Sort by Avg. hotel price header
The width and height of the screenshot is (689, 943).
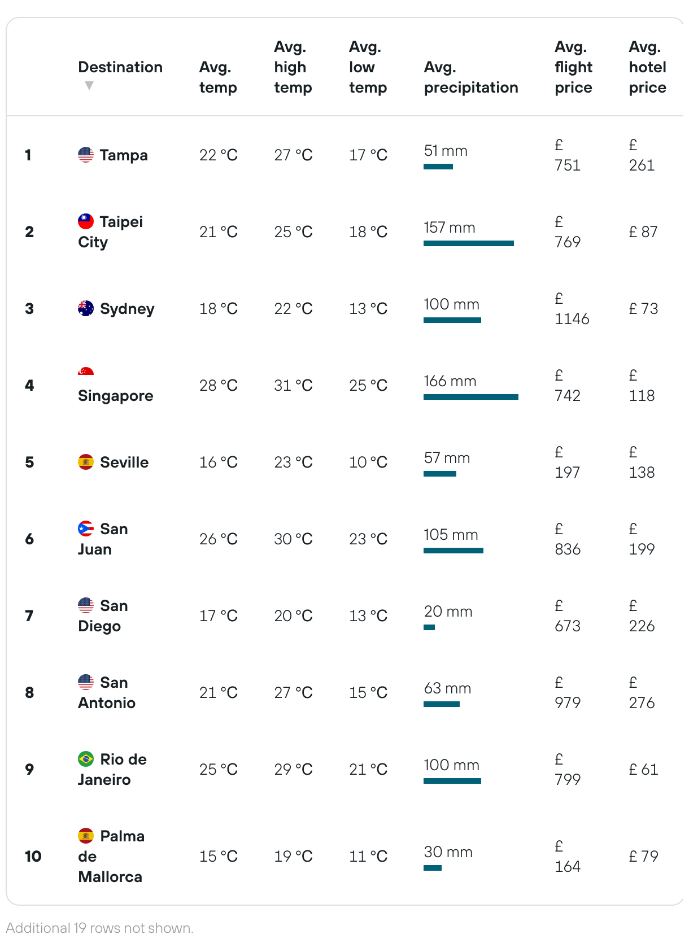[x=647, y=67]
